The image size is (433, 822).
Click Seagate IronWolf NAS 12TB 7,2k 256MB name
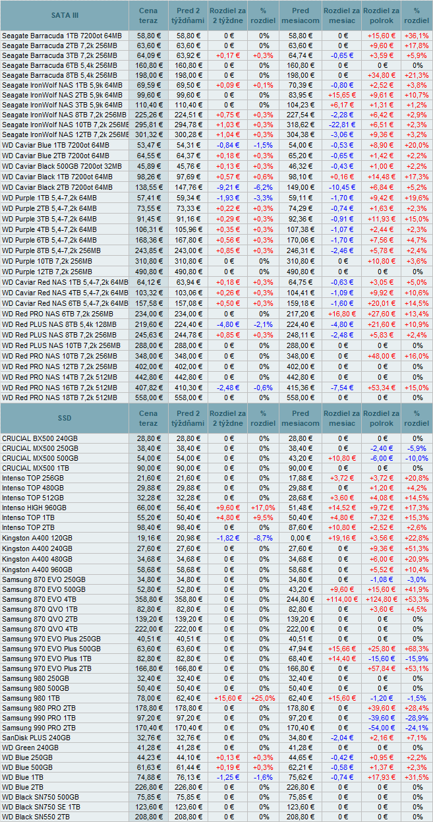coord(66,134)
